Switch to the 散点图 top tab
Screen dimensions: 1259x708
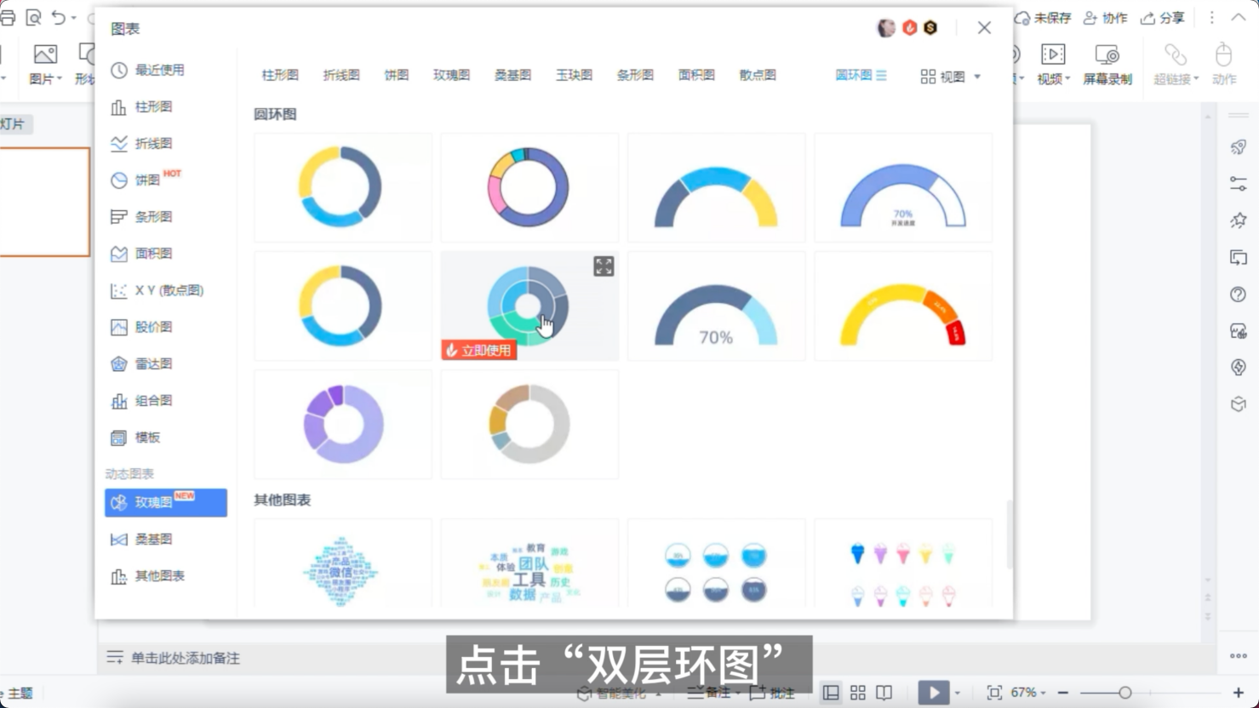pyautogui.click(x=758, y=75)
